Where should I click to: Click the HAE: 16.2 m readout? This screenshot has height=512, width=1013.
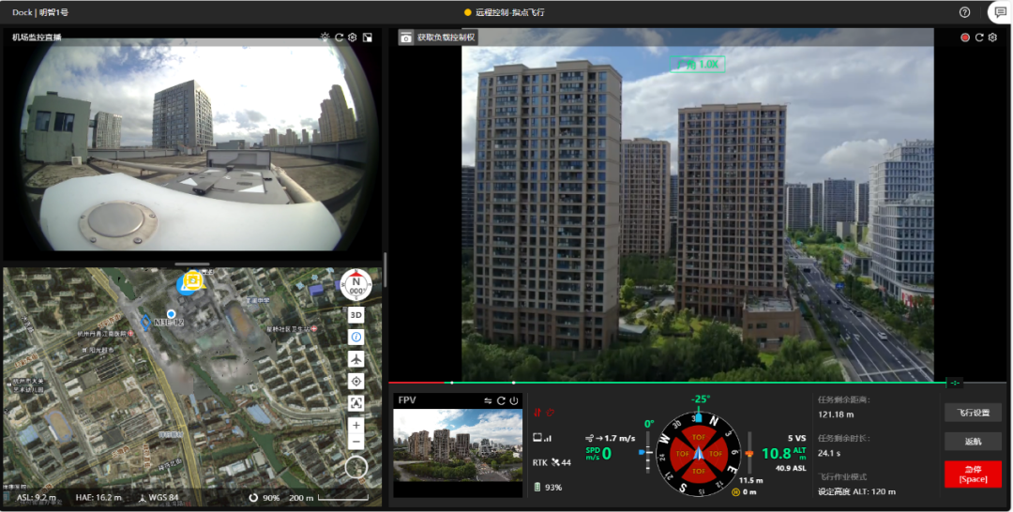(98, 498)
